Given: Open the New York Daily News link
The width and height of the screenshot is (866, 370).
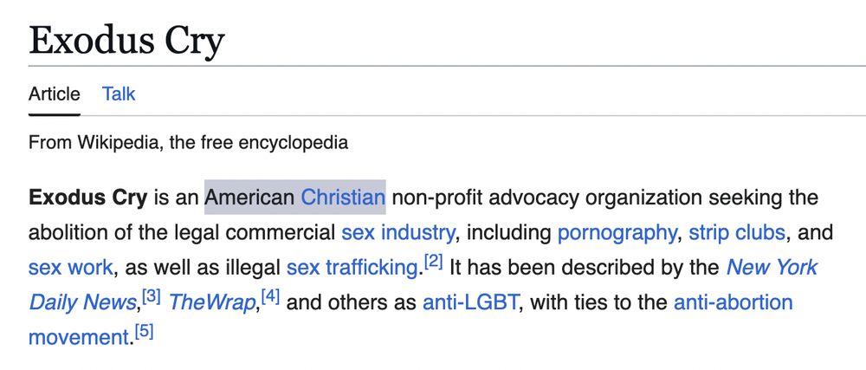Looking at the screenshot, I should click(772, 267).
